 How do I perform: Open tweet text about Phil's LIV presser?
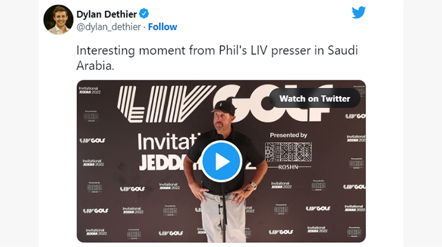click(217, 58)
